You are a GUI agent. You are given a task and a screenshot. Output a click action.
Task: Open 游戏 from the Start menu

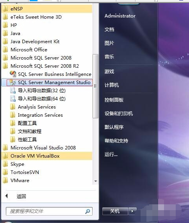109,71
